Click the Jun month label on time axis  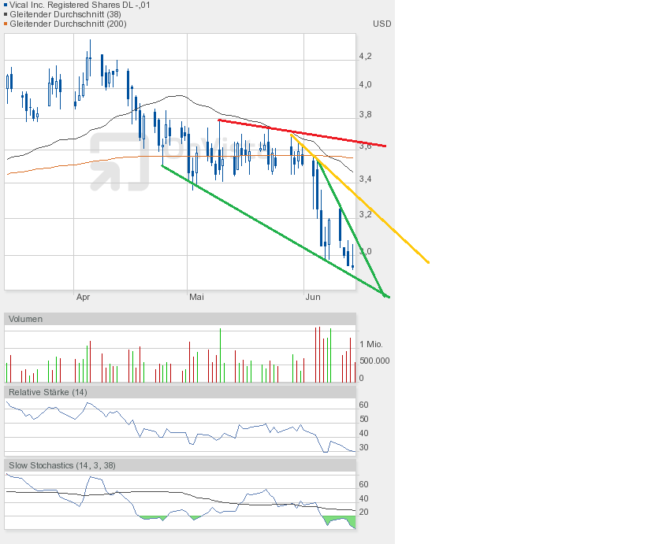(313, 297)
